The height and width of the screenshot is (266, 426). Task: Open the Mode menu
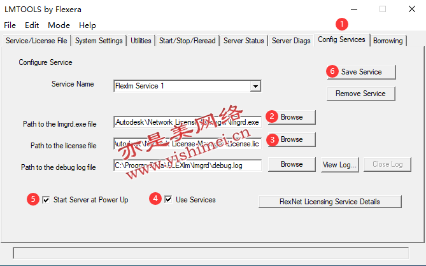[59, 25]
